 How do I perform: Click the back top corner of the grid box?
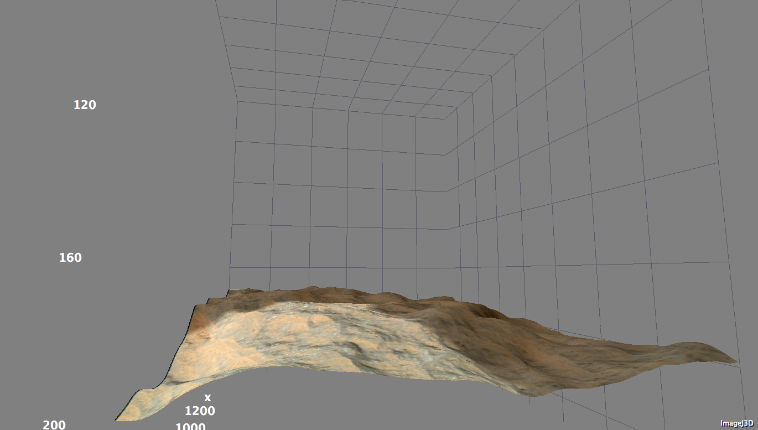pos(443,119)
